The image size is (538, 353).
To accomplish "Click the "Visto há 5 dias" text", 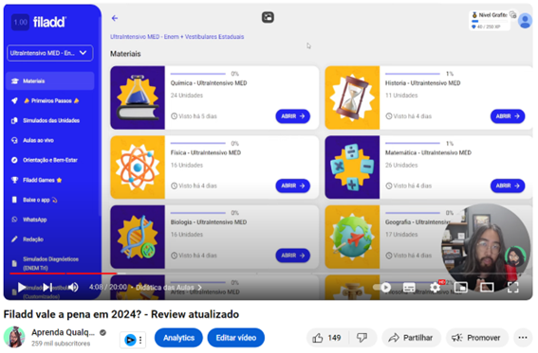I will 197,116.
